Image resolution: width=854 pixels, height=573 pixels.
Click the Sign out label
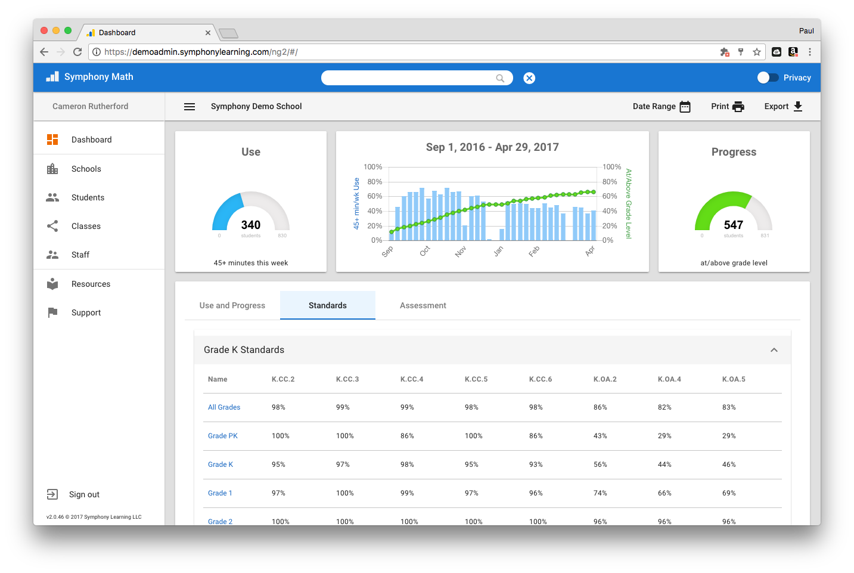(x=85, y=494)
